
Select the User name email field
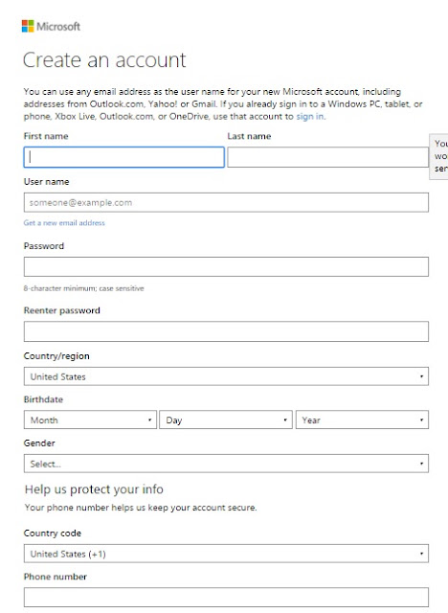pyautogui.click(x=226, y=202)
